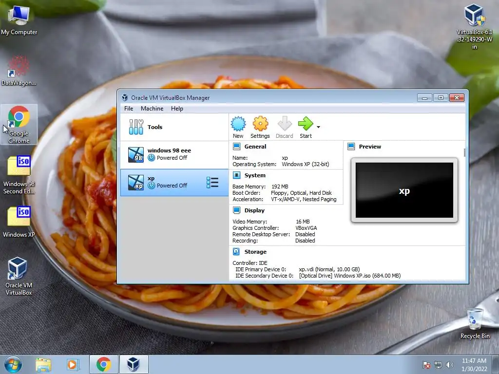Click the Preview section monitor icon
This screenshot has width=499, height=374.
[x=351, y=147]
